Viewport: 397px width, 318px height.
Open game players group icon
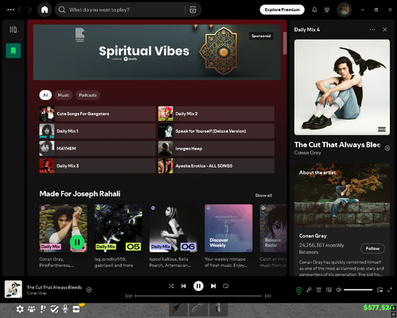[x=32, y=309]
